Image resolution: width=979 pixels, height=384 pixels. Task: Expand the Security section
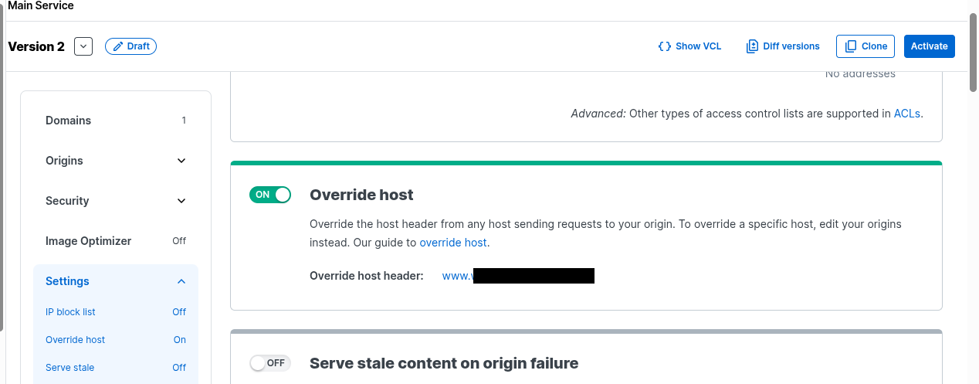(181, 201)
